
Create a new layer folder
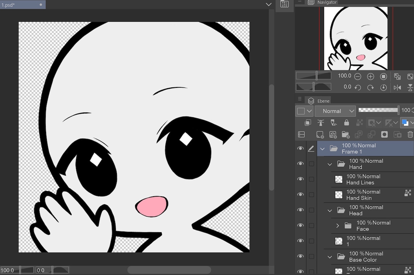pos(346,135)
